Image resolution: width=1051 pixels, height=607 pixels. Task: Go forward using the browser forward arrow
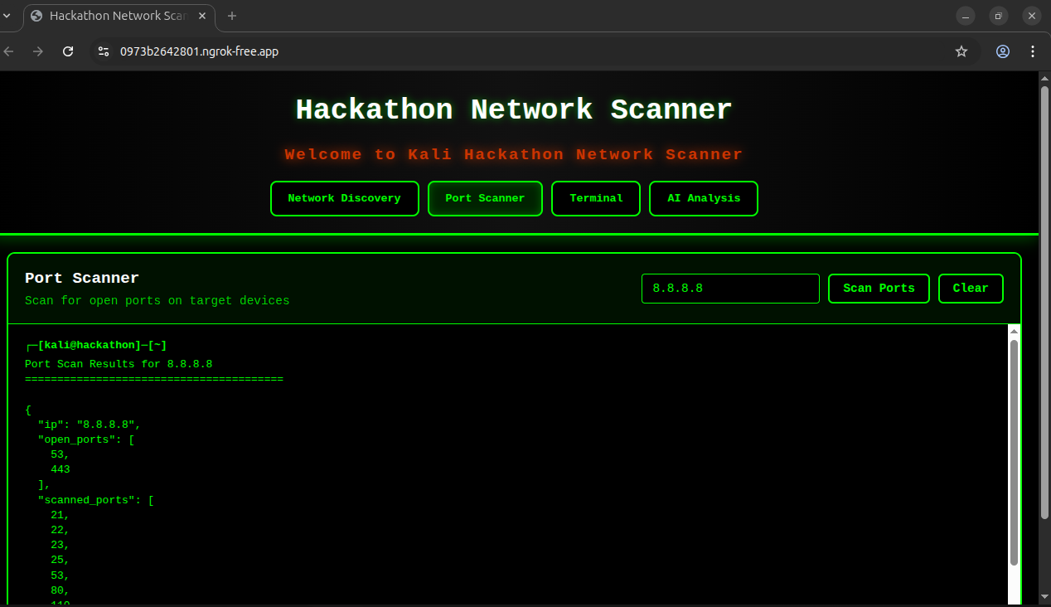pyautogui.click(x=38, y=51)
